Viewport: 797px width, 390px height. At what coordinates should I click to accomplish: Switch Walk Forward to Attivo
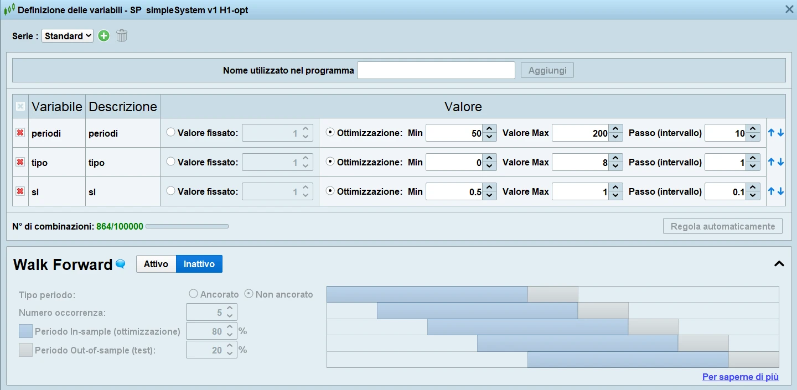coord(156,264)
